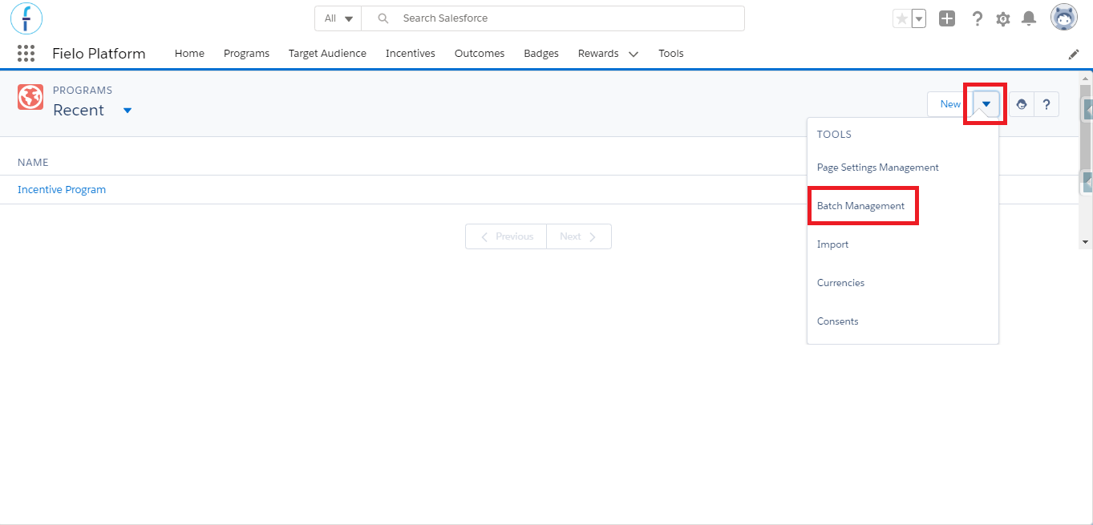This screenshot has height=525, width=1093.
Task: Open the Incentive Program link
Action: pyautogui.click(x=62, y=190)
